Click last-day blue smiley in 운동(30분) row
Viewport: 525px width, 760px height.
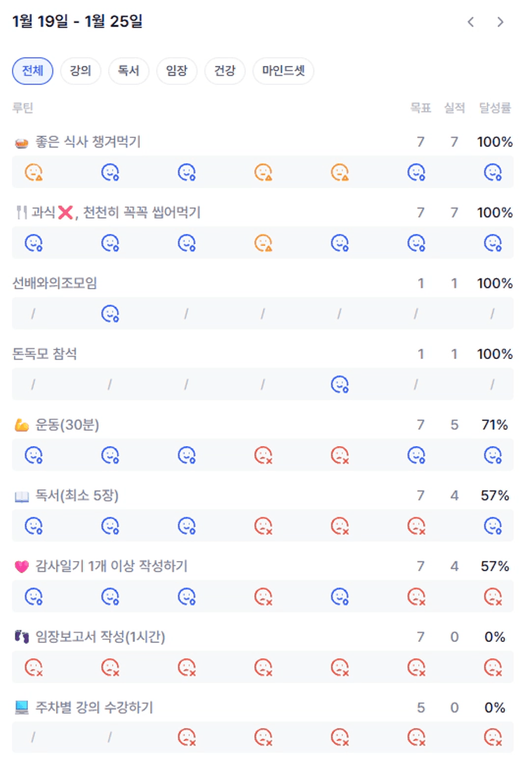[x=493, y=455]
